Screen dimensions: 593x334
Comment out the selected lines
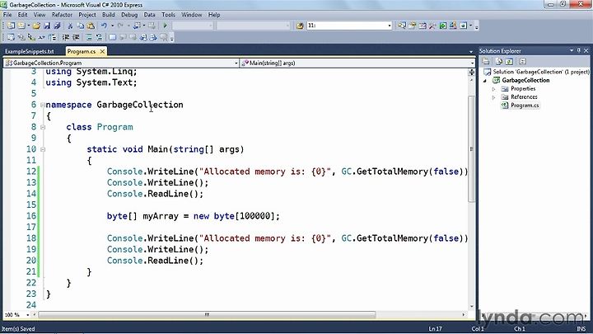89,37
